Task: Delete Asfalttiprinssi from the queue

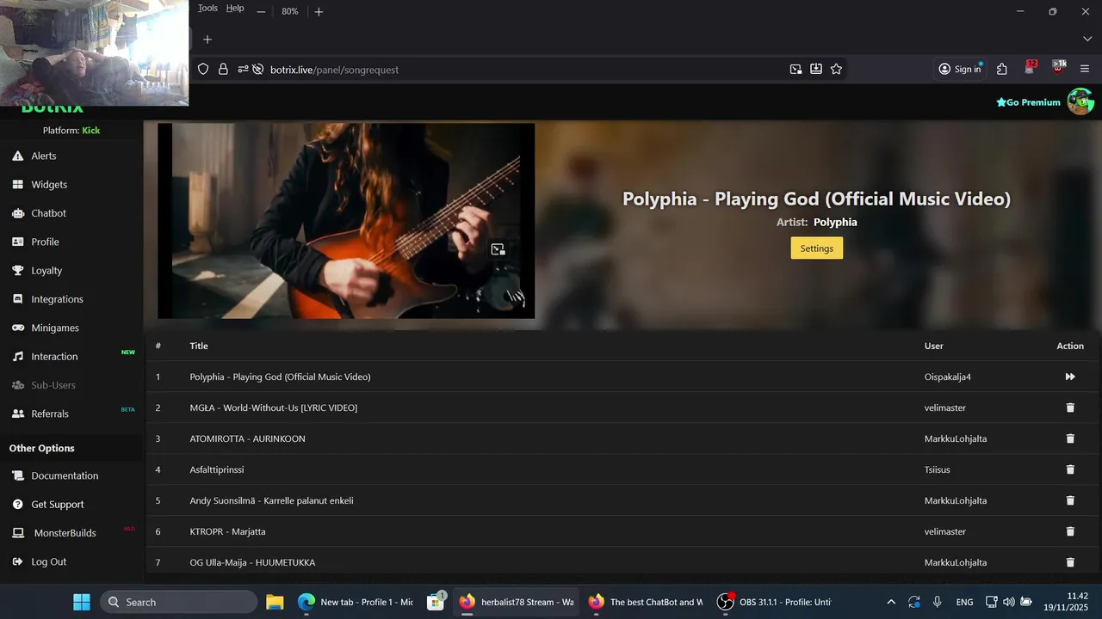Action: point(1070,469)
